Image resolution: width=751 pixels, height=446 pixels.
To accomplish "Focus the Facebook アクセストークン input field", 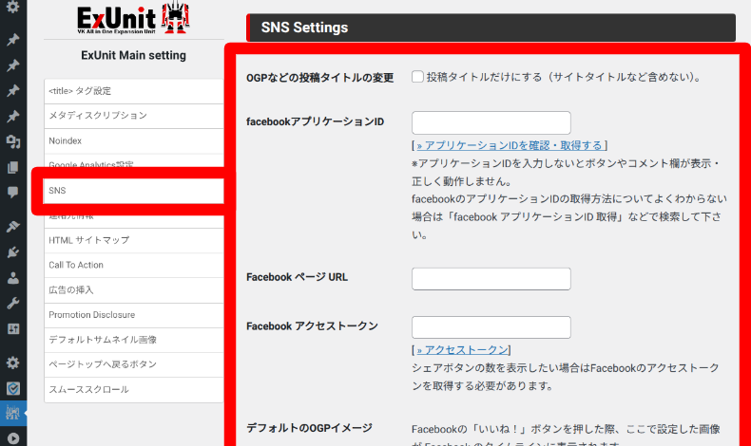I will point(491,327).
